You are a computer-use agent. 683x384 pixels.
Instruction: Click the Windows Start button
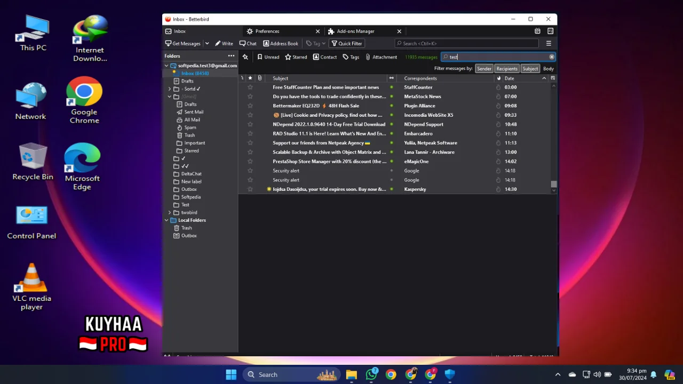tap(231, 374)
